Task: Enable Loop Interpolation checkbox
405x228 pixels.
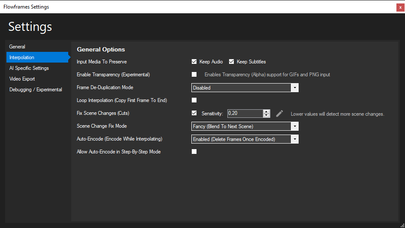Action: pos(194,100)
